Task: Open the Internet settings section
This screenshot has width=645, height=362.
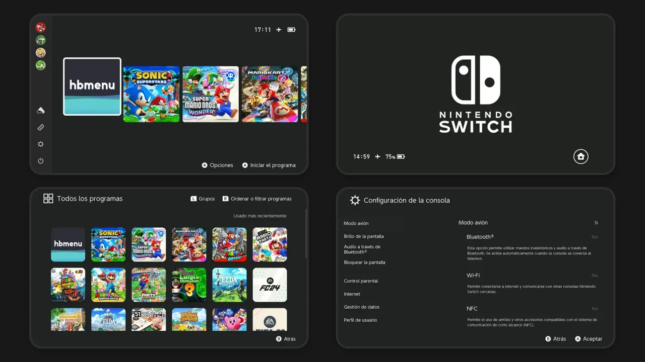Action: pyautogui.click(x=352, y=294)
